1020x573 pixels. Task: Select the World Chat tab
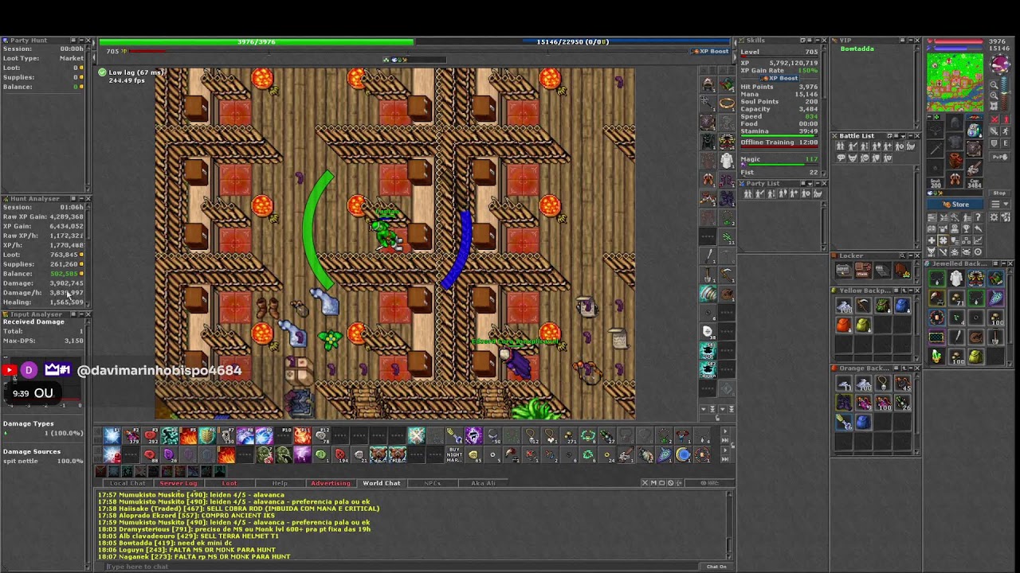point(382,483)
